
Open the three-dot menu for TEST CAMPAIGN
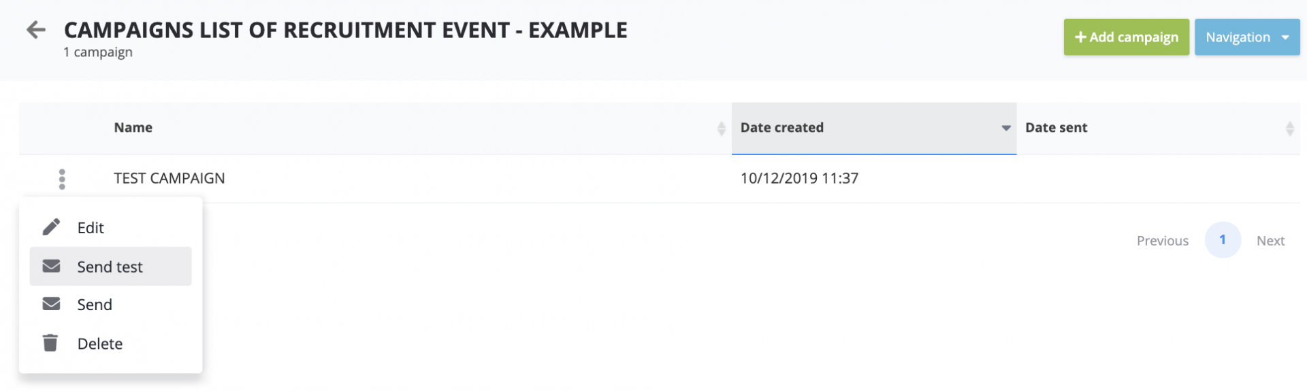pyautogui.click(x=62, y=179)
